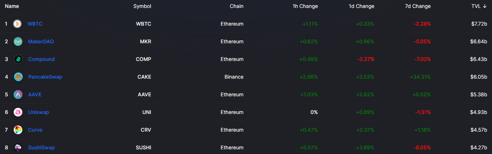Click the AAVE ghost logo icon
Image resolution: width=492 pixels, height=154 pixels.
click(18, 94)
